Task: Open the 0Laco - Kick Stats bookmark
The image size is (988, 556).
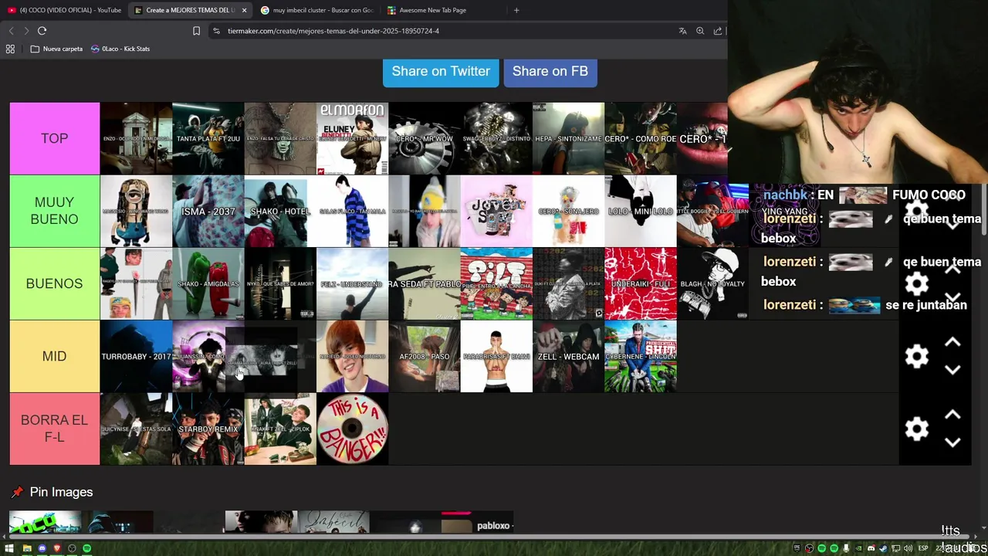Action: click(x=120, y=49)
